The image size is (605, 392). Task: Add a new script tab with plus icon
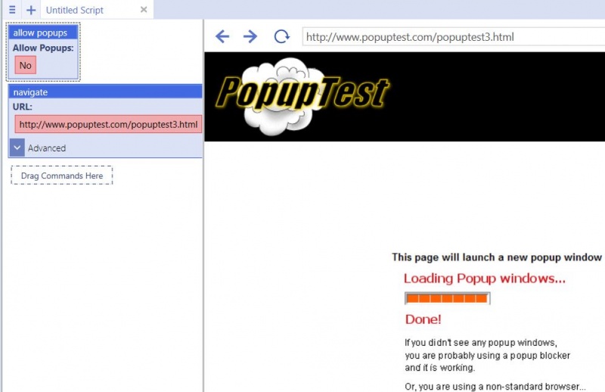[31, 10]
